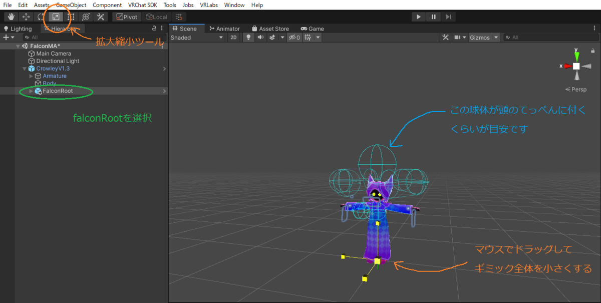The image size is (601, 303).
Task: Toggle scene lighting
Action: (x=247, y=38)
